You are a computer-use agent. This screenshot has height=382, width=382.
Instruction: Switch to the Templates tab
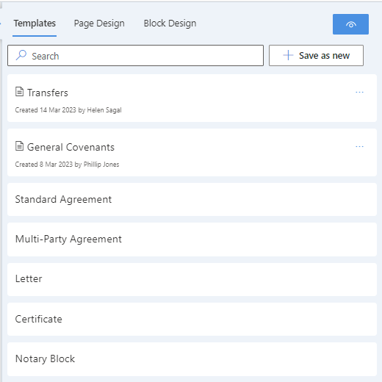pyautogui.click(x=35, y=24)
